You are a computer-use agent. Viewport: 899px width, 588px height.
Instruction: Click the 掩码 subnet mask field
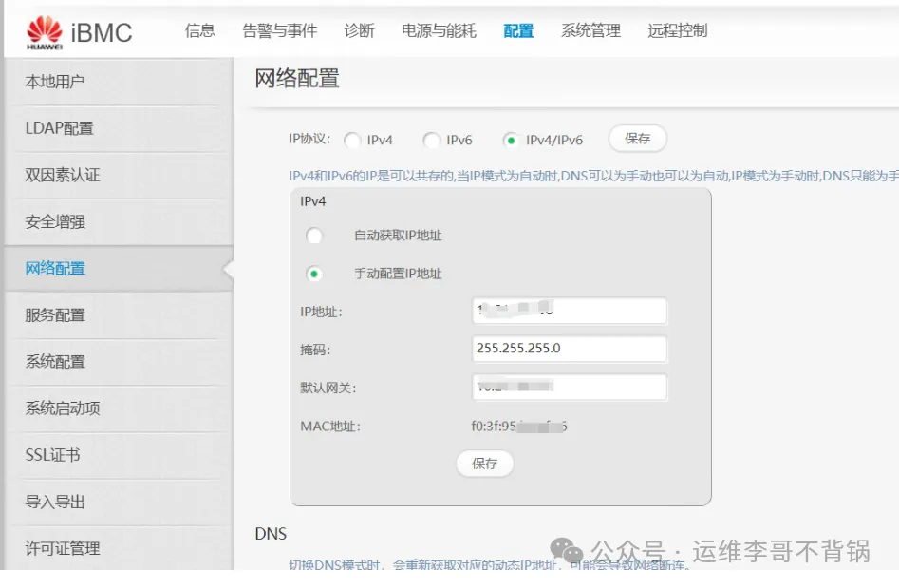click(x=570, y=349)
